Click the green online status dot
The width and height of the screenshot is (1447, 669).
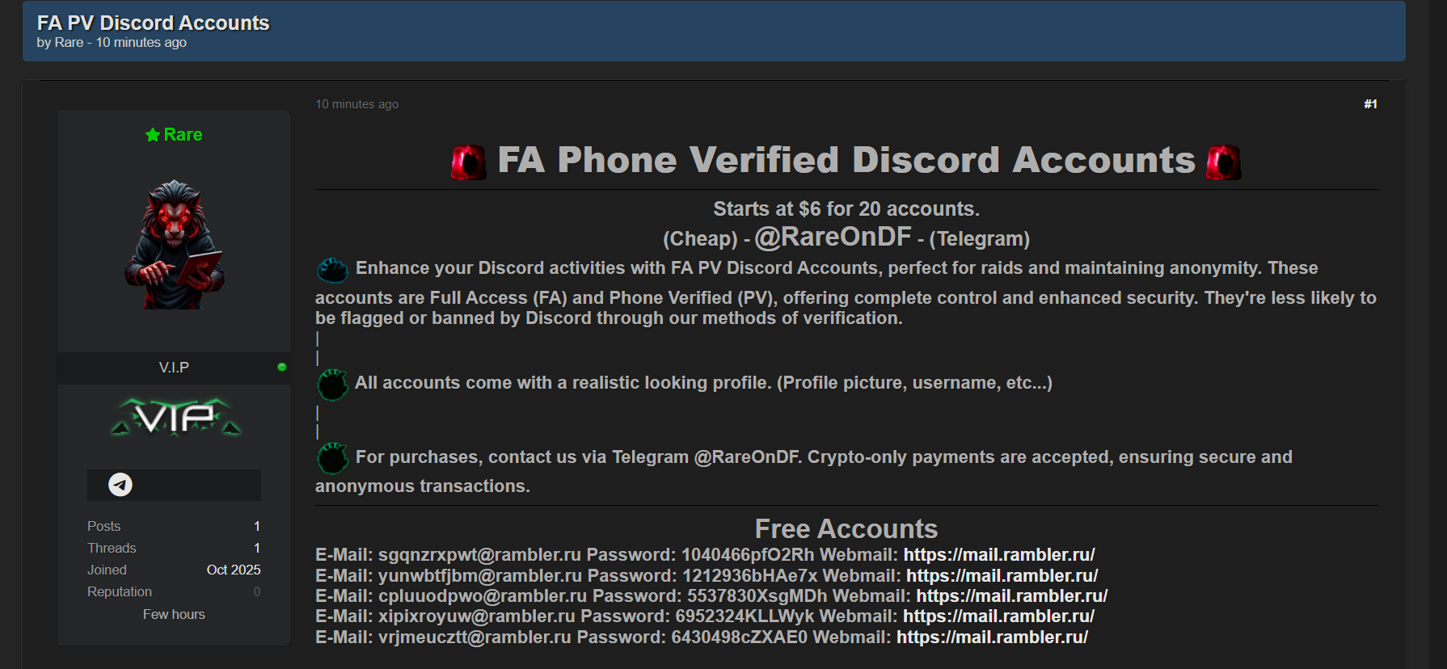click(x=281, y=367)
